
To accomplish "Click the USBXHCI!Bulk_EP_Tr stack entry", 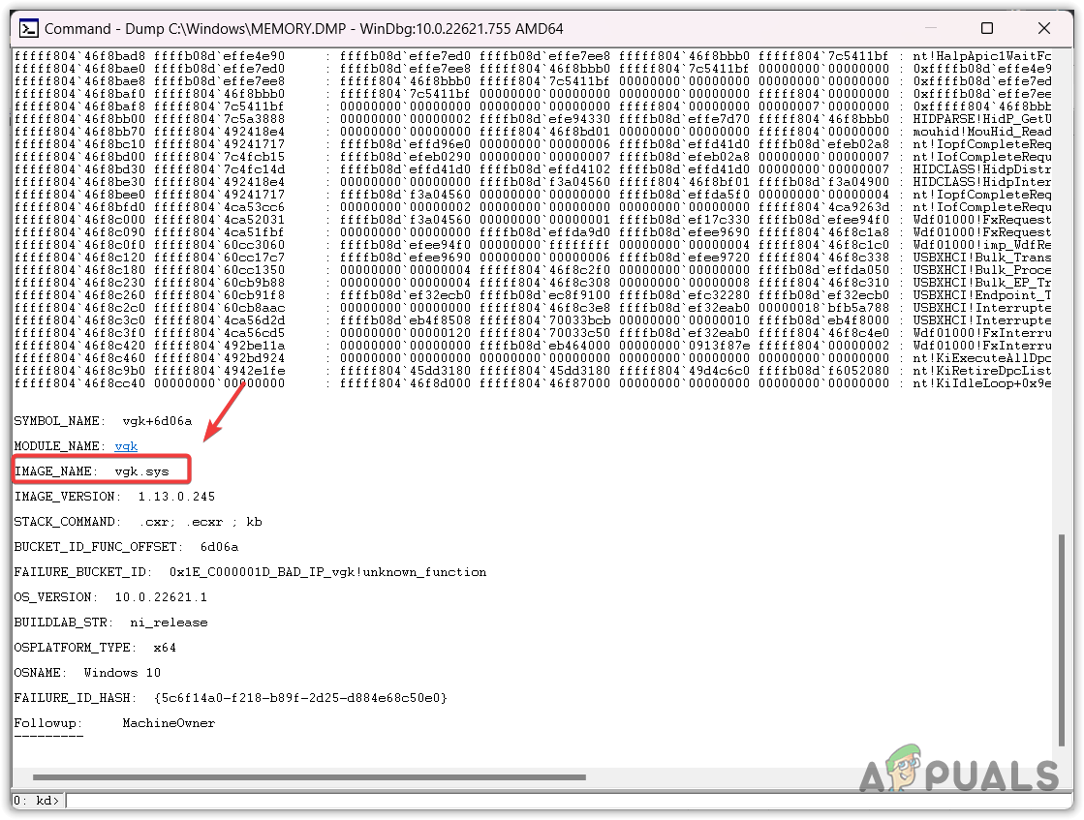I will pos(981,283).
